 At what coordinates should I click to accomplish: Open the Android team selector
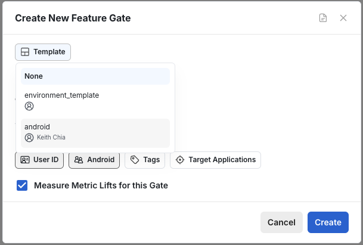pos(94,160)
